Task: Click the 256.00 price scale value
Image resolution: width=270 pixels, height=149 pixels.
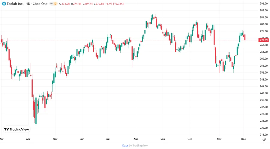Action: (x=264, y=66)
